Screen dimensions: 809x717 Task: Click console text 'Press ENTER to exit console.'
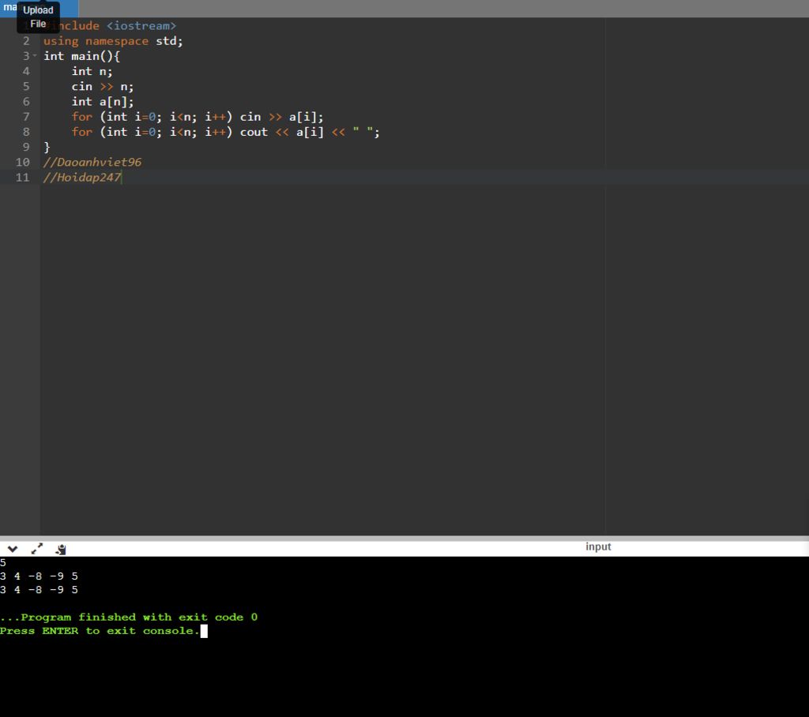pos(100,631)
